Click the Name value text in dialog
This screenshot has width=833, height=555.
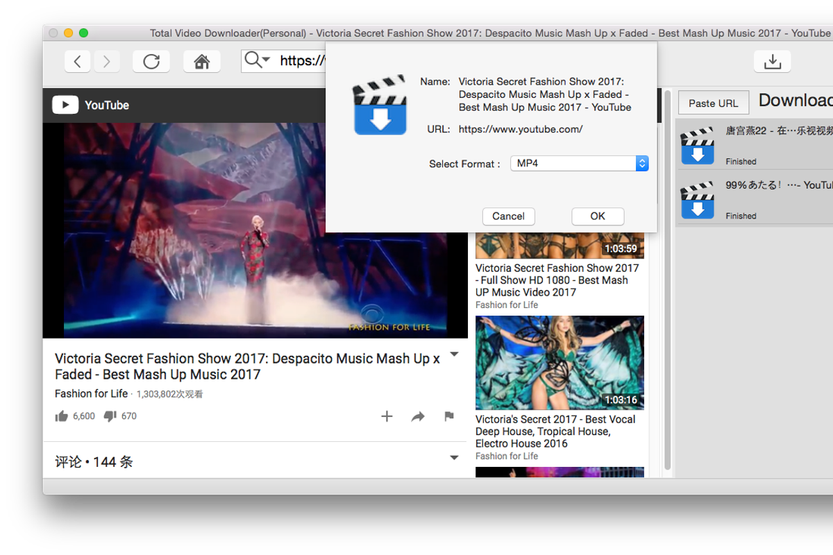[545, 94]
